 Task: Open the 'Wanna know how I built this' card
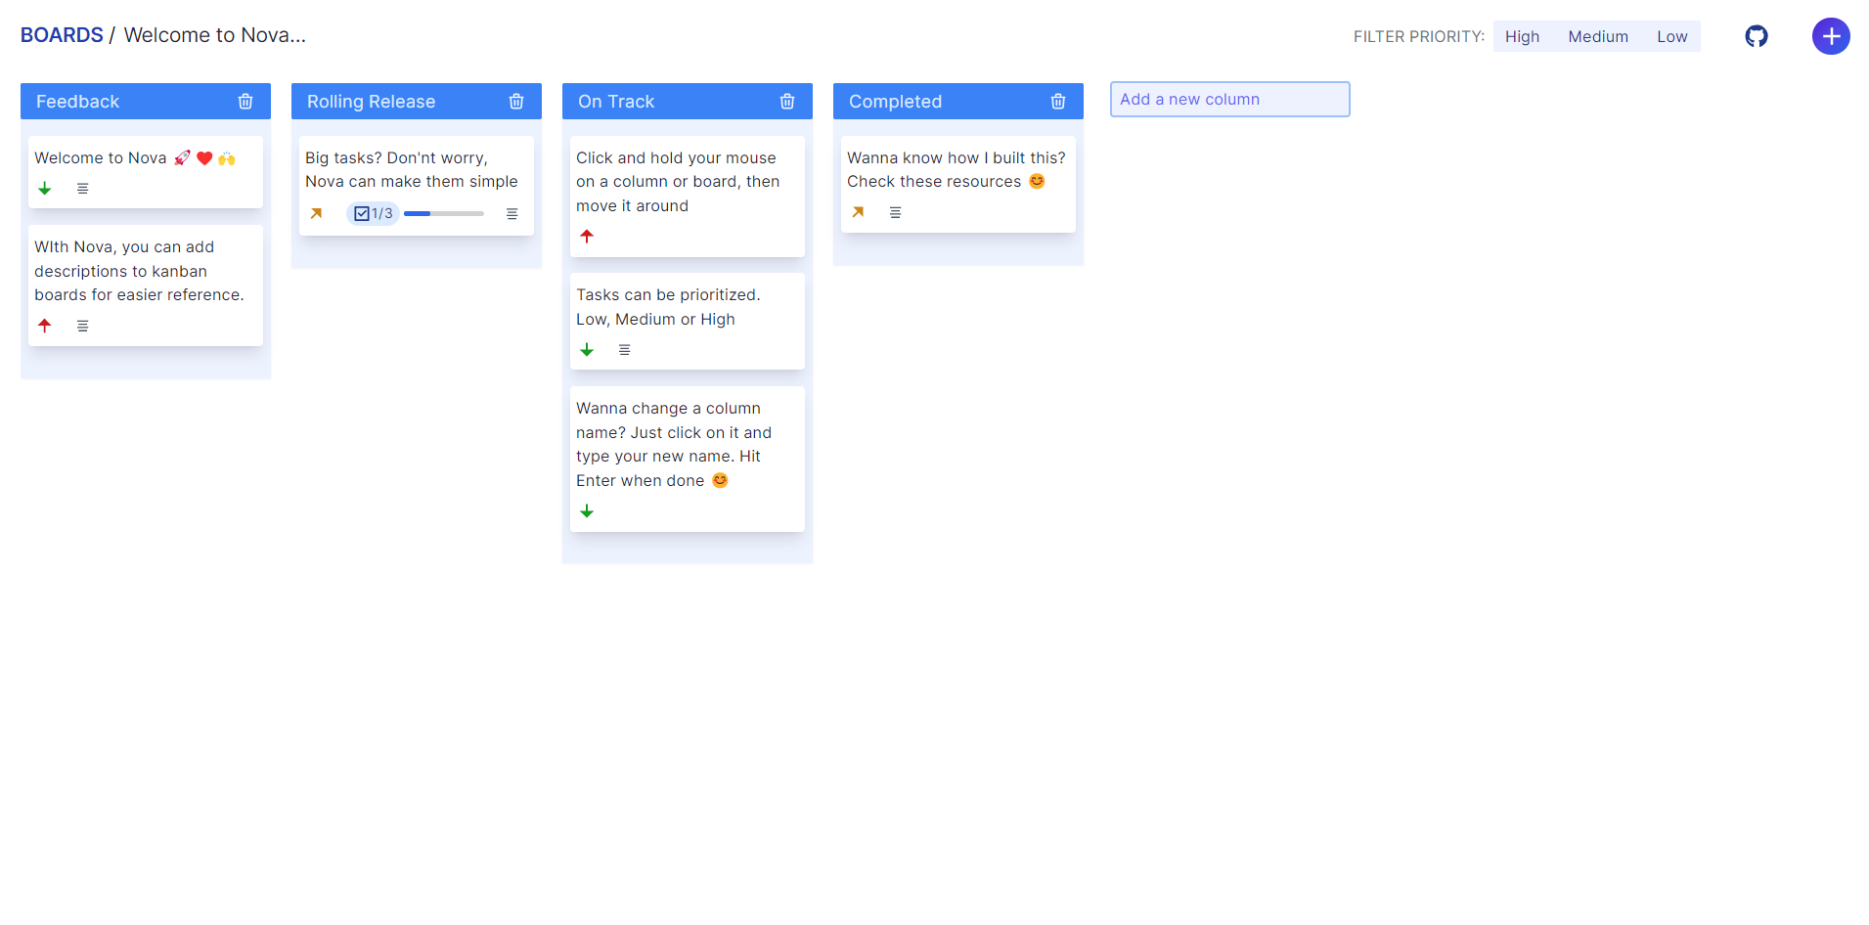pos(958,185)
